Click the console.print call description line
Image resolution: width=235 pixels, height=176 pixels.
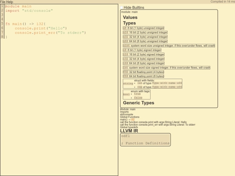[x=153, y=122]
